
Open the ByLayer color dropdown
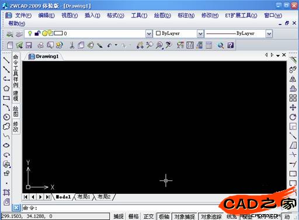coord(200,34)
